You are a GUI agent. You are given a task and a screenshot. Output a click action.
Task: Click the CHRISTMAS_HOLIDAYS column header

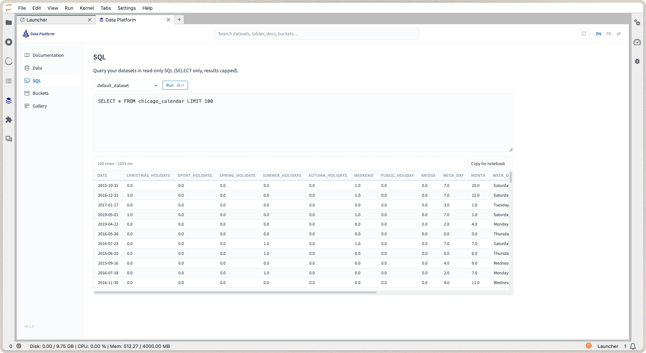(148, 175)
